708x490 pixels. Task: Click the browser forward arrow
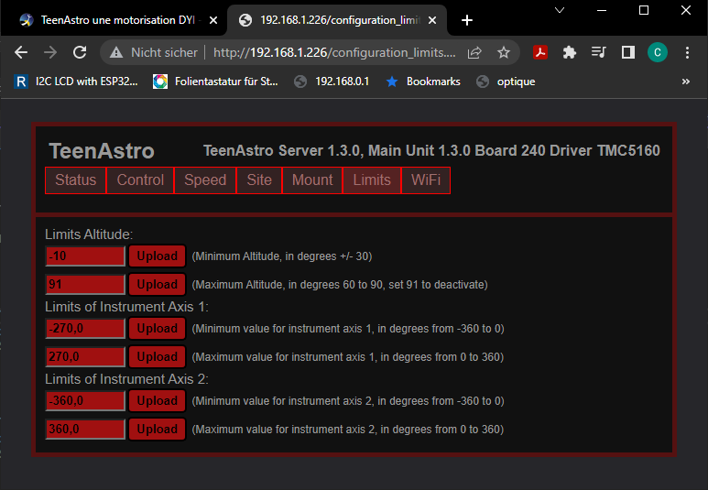pyautogui.click(x=50, y=52)
